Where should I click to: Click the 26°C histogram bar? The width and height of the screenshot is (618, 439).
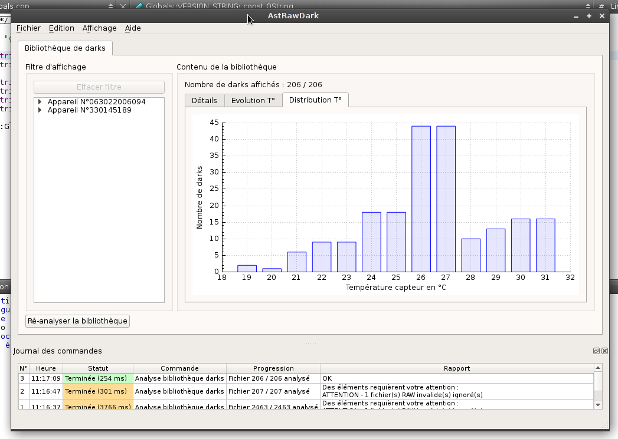pyautogui.click(x=421, y=199)
